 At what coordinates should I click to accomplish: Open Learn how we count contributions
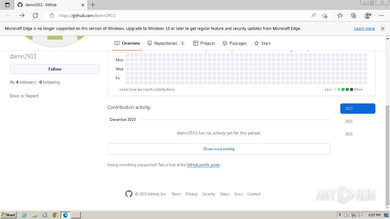(147, 89)
